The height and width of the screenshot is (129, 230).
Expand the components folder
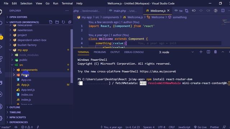point(29,70)
